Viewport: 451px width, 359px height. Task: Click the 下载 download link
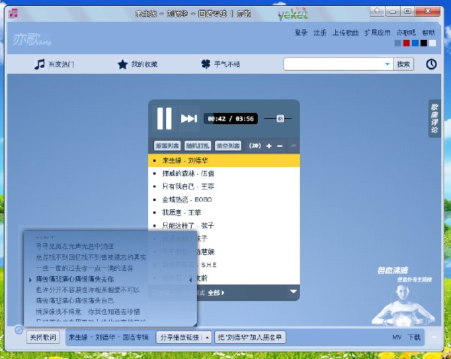click(x=414, y=337)
